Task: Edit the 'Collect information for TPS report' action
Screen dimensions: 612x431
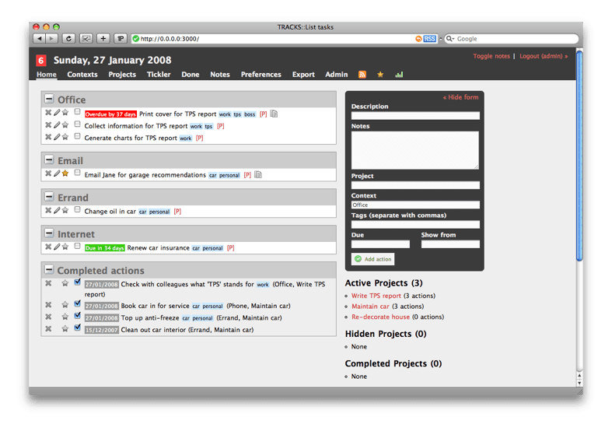Action: 57,125
